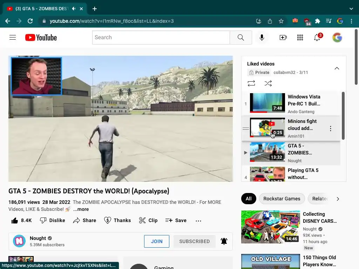
Task: Open the Nought channel avatar
Action: point(19,241)
